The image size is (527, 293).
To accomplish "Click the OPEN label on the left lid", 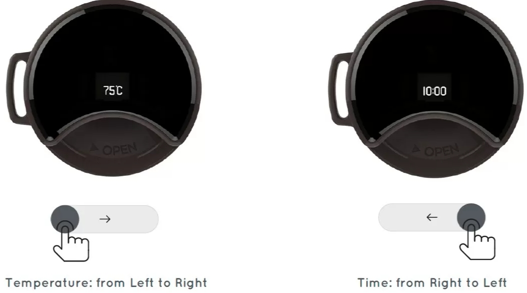I will 120,149.
